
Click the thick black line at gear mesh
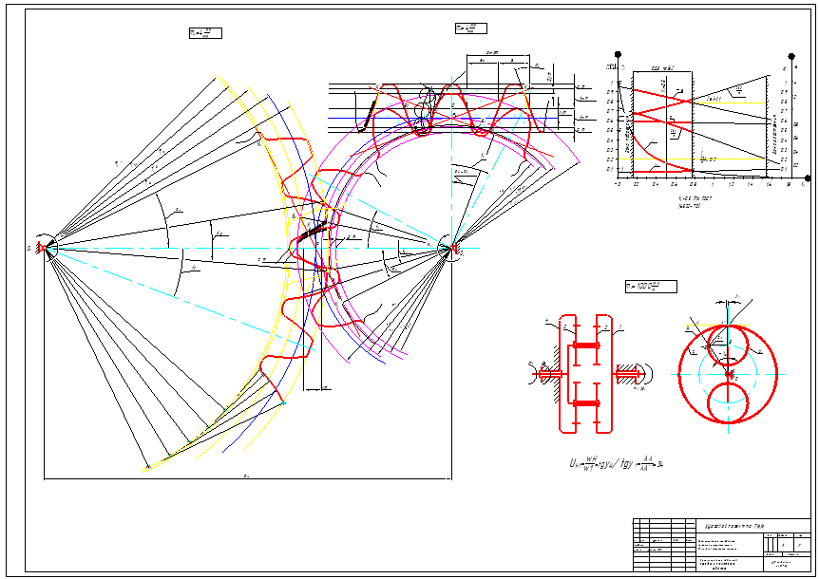(310, 231)
